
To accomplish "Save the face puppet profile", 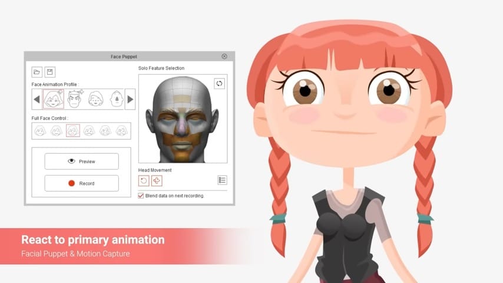I will point(50,72).
